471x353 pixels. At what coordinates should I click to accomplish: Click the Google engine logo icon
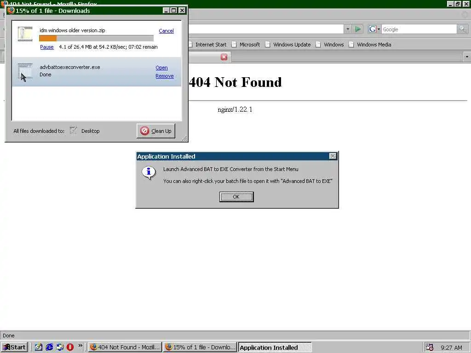pos(373,29)
